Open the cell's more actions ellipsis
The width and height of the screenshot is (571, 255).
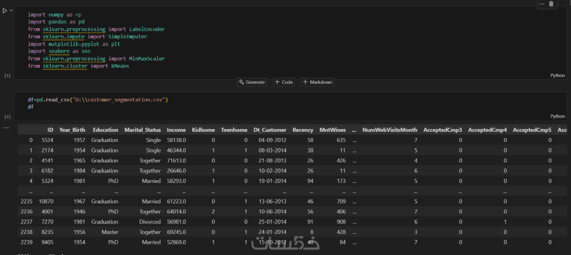(x=542, y=4)
